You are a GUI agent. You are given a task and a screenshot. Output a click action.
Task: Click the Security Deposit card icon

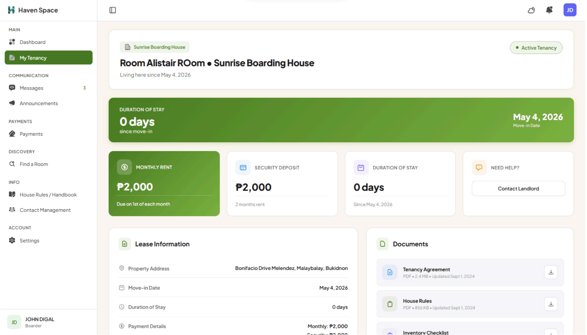243,168
